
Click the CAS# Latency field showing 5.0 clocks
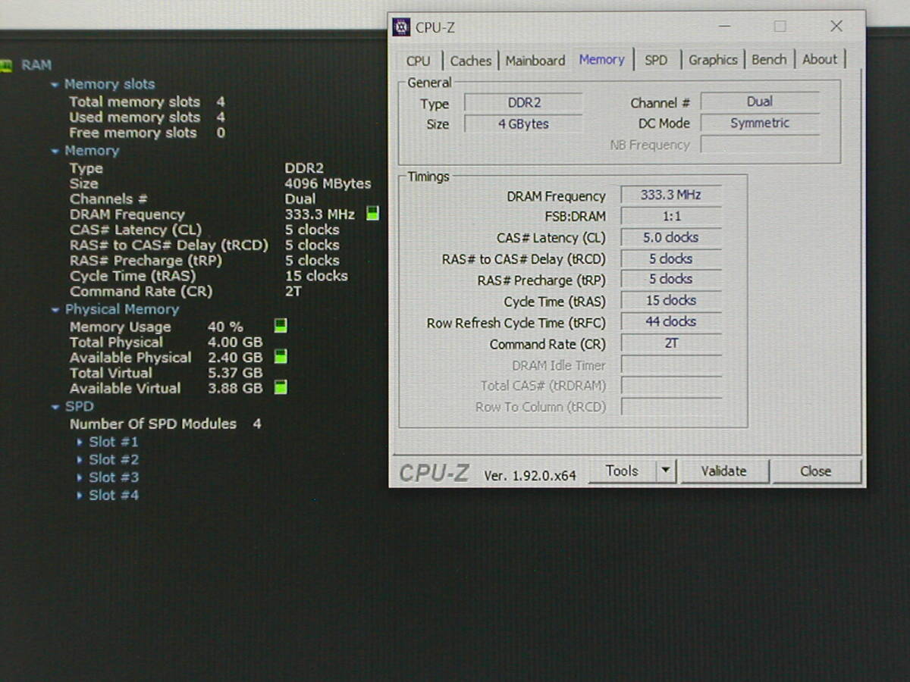click(670, 237)
